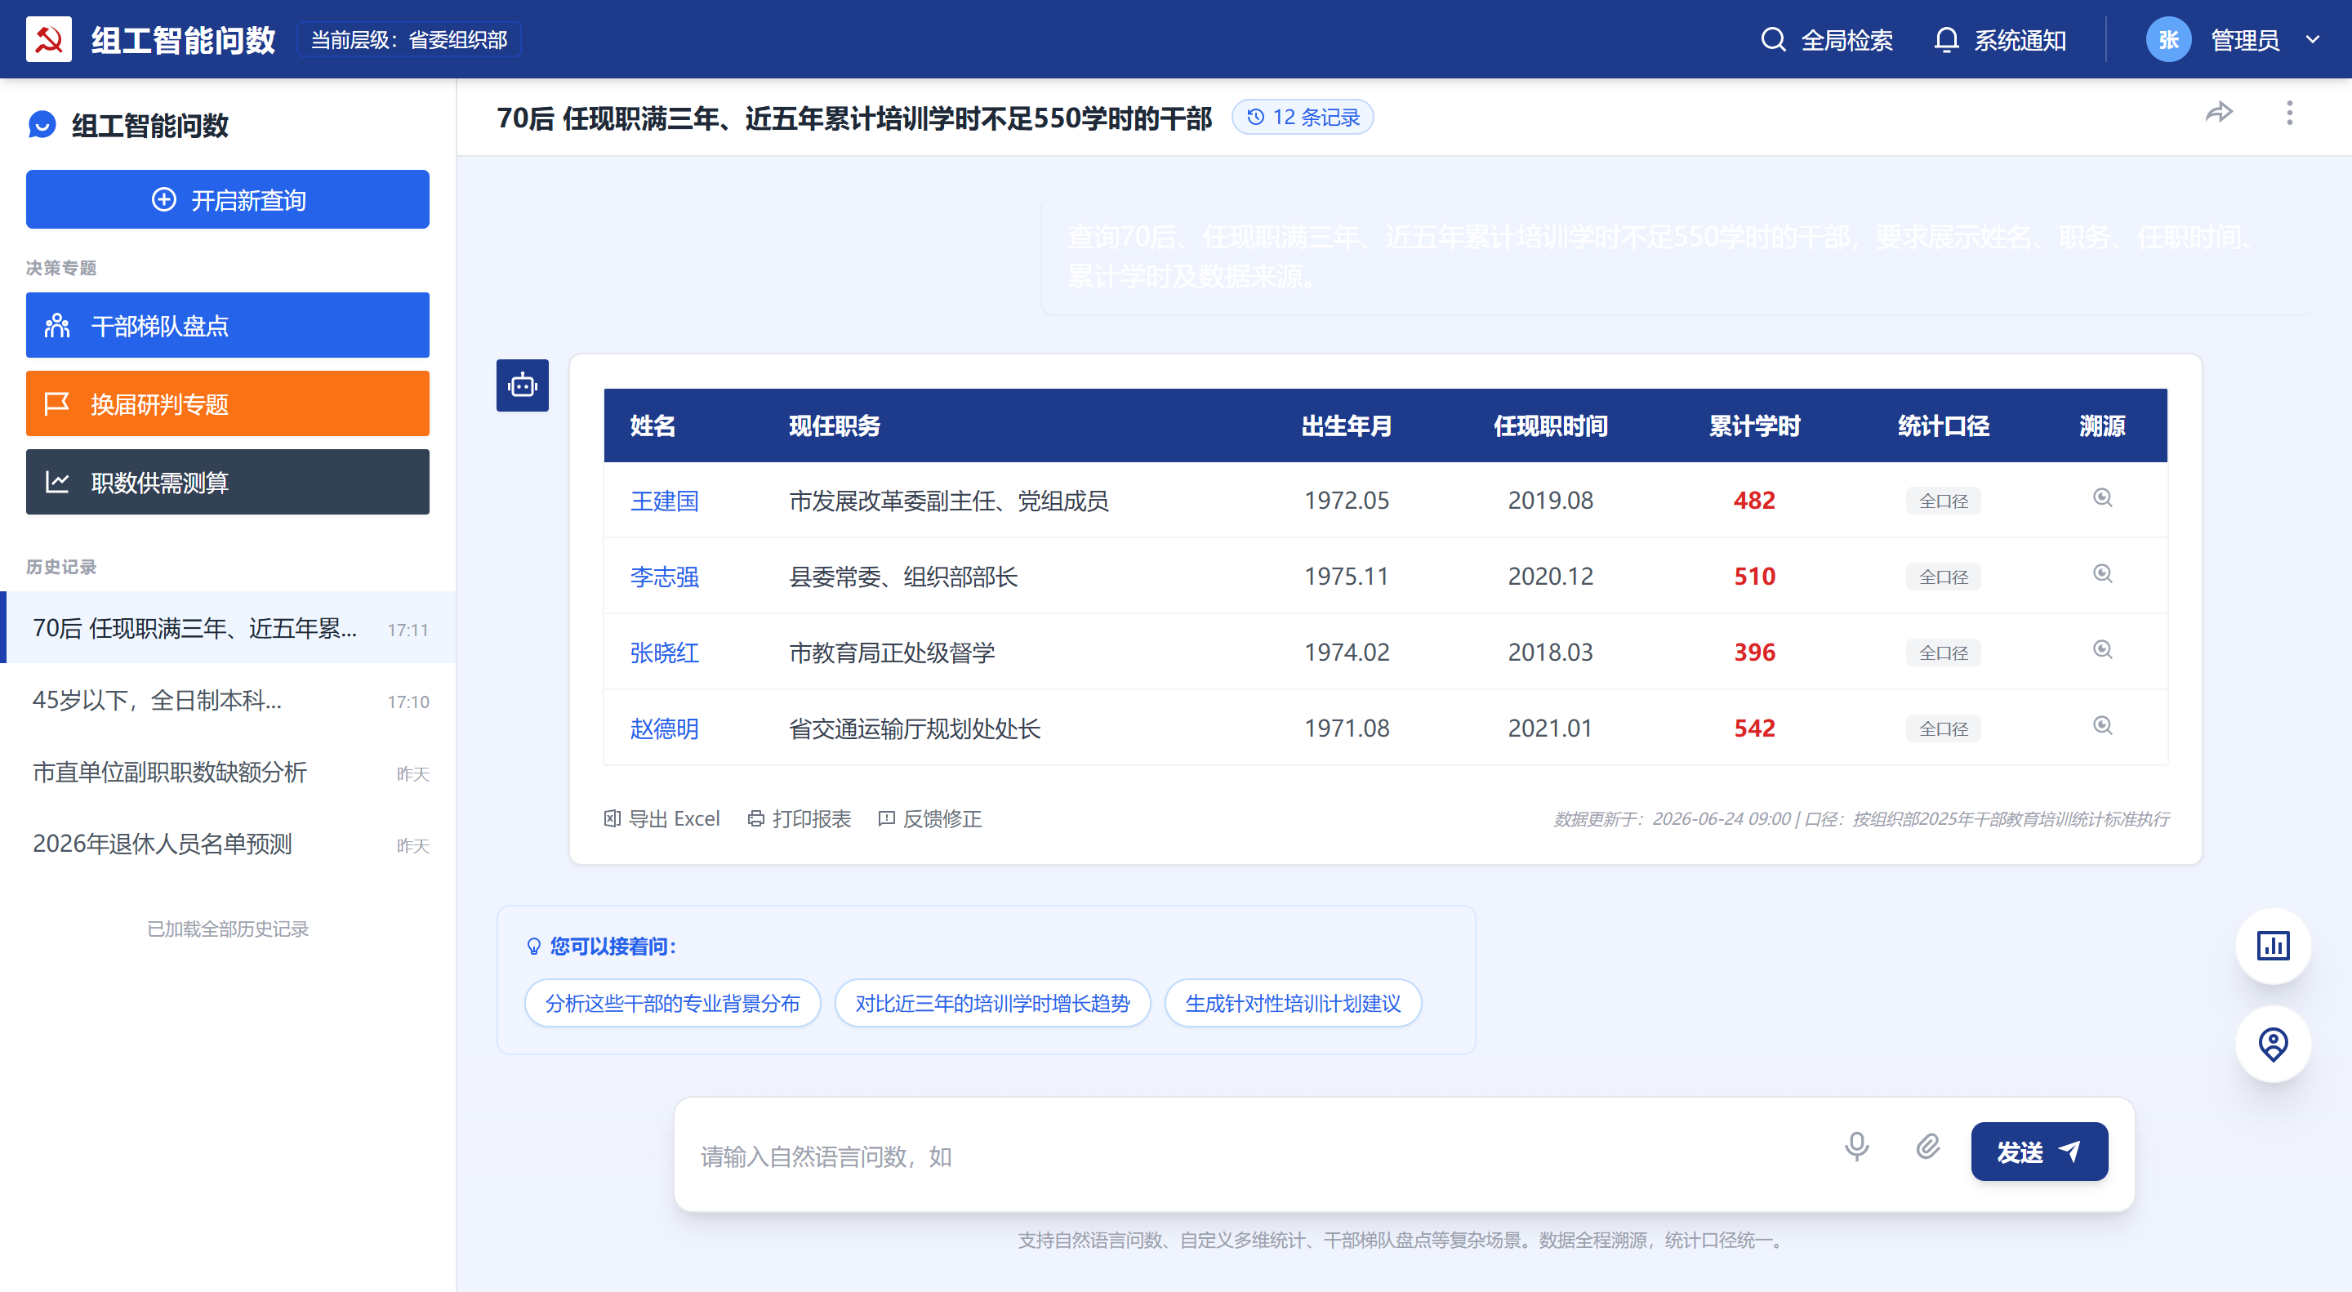Click the paperclip attachment icon
This screenshot has height=1292, width=2352.
click(x=1927, y=1147)
